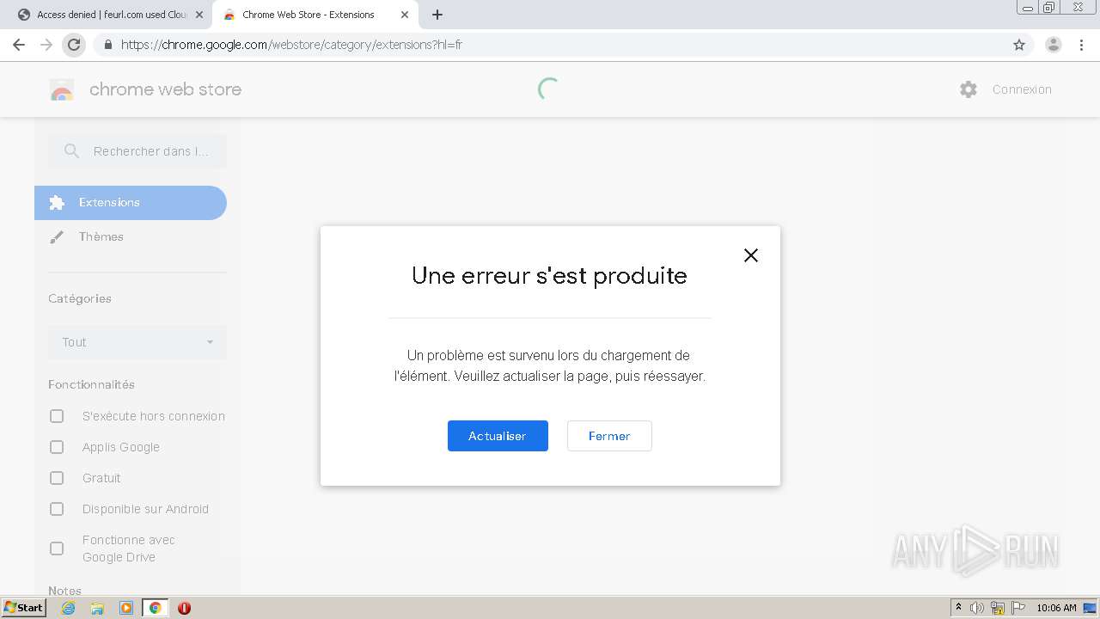
Task: Launch Internet Explorer from the taskbar
Action: click(68, 608)
